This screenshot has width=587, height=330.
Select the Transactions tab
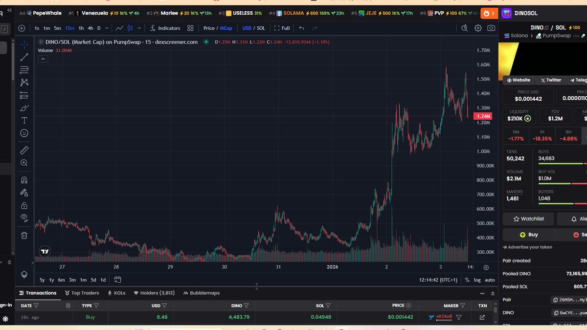[x=38, y=293]
